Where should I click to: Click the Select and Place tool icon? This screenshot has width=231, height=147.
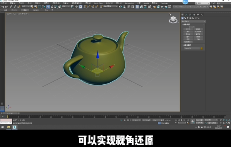coord(60,7)
